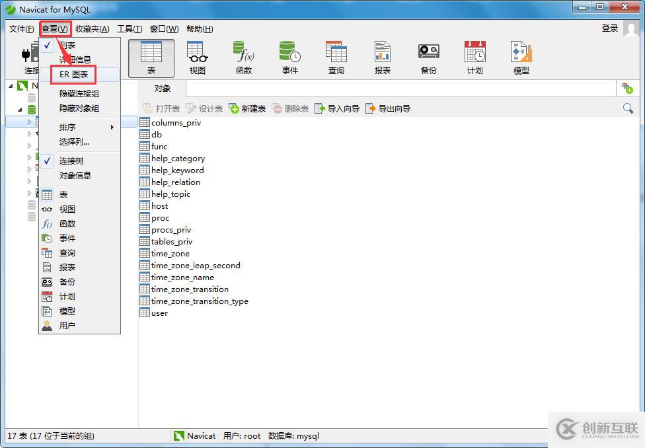Open the 表 (Table) toolbar button
645x448 pixels.
[x=151, y=58]
